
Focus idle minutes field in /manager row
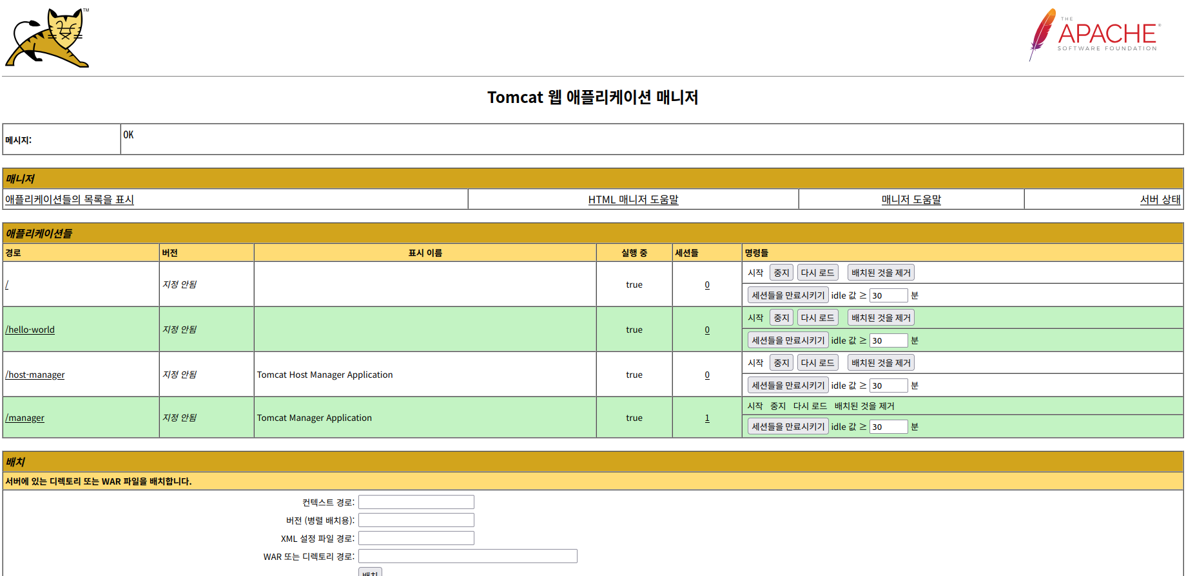[x=888, y=427]
